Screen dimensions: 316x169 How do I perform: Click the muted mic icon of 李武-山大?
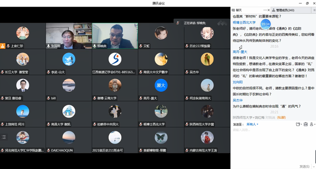48,72
